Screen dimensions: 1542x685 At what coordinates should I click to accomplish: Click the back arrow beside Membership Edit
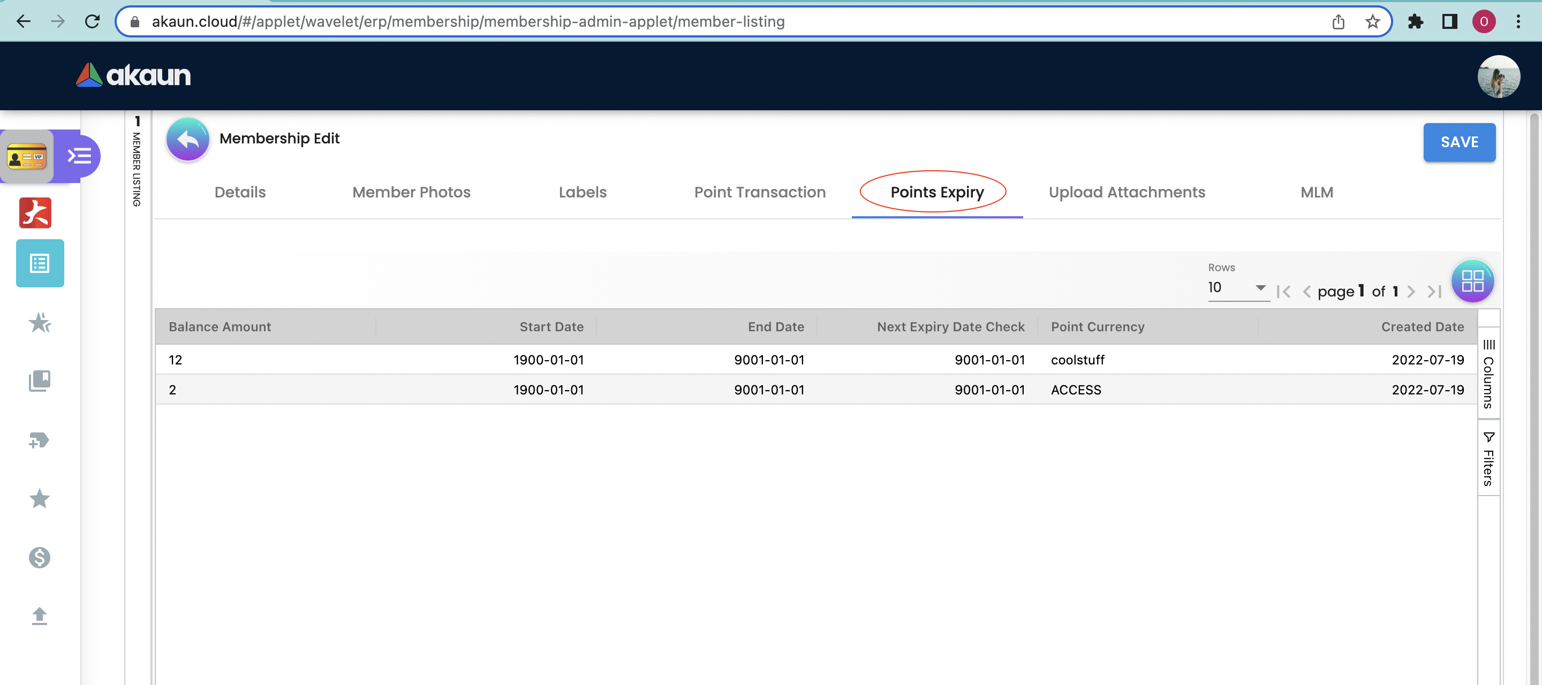[x=187, y=139]
